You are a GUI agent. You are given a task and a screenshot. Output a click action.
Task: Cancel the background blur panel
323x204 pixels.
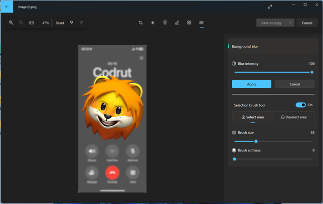tap(295, 84)
